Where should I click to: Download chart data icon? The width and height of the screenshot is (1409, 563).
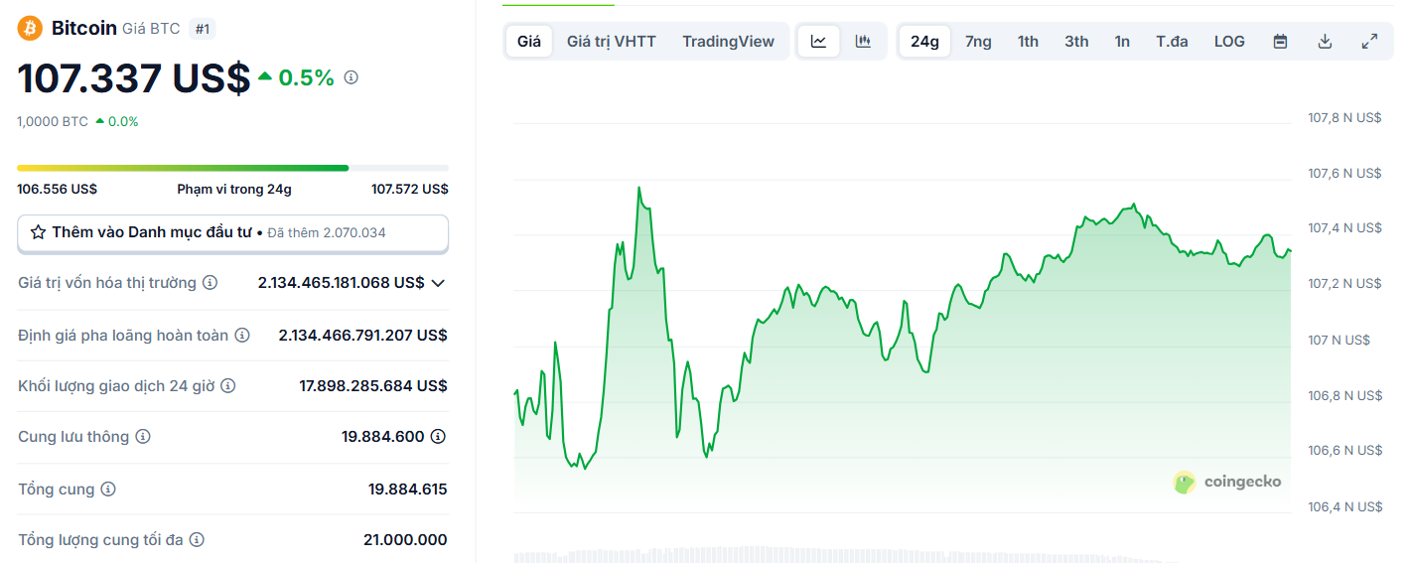pos(1325,42)
